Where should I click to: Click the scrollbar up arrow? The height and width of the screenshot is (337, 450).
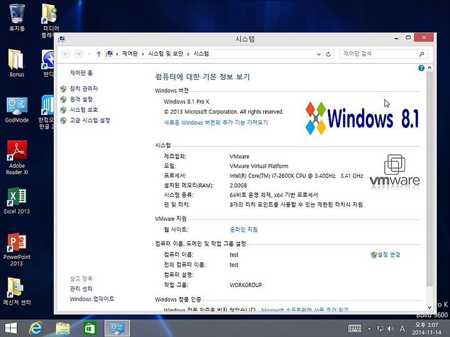pyautogui.click(x=429, y=68)
